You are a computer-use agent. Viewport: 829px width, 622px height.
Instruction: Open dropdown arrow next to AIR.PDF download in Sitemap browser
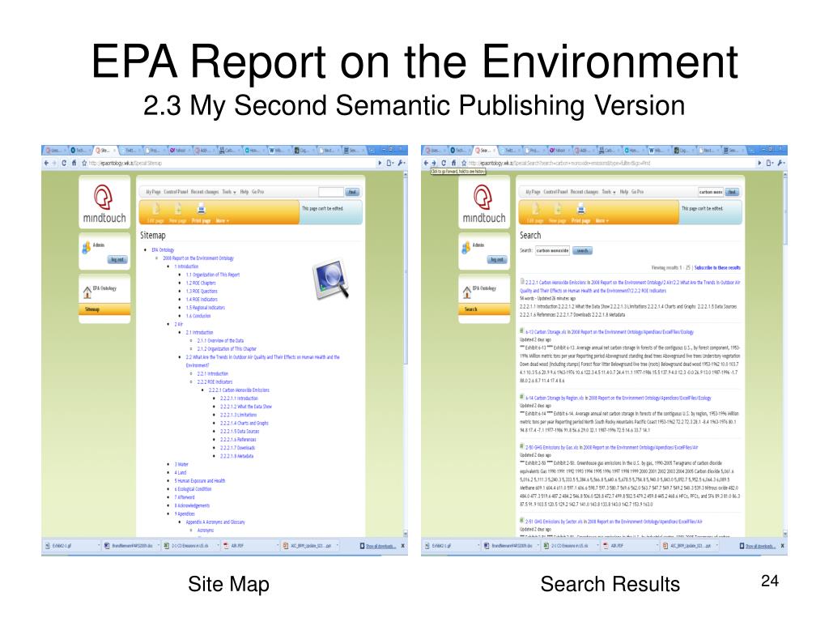tap(277, 545)
